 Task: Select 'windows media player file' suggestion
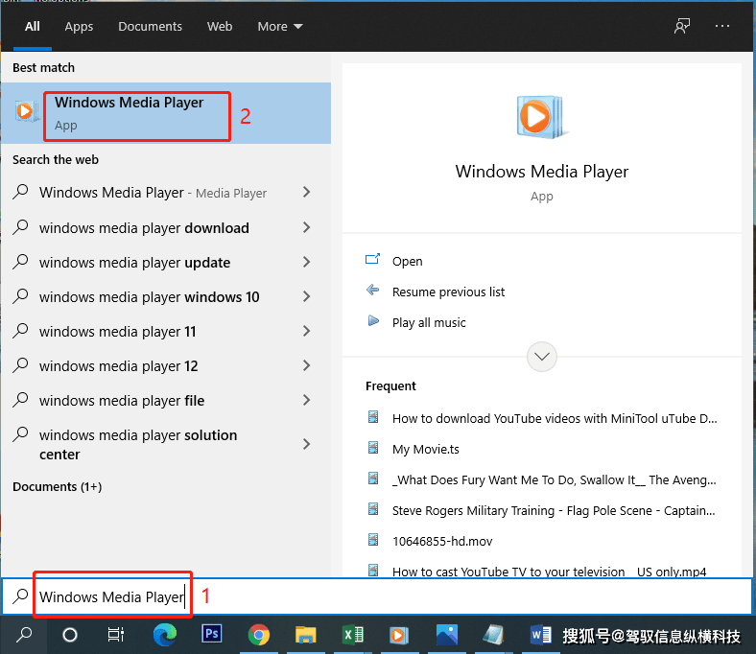tap(122, 401)
